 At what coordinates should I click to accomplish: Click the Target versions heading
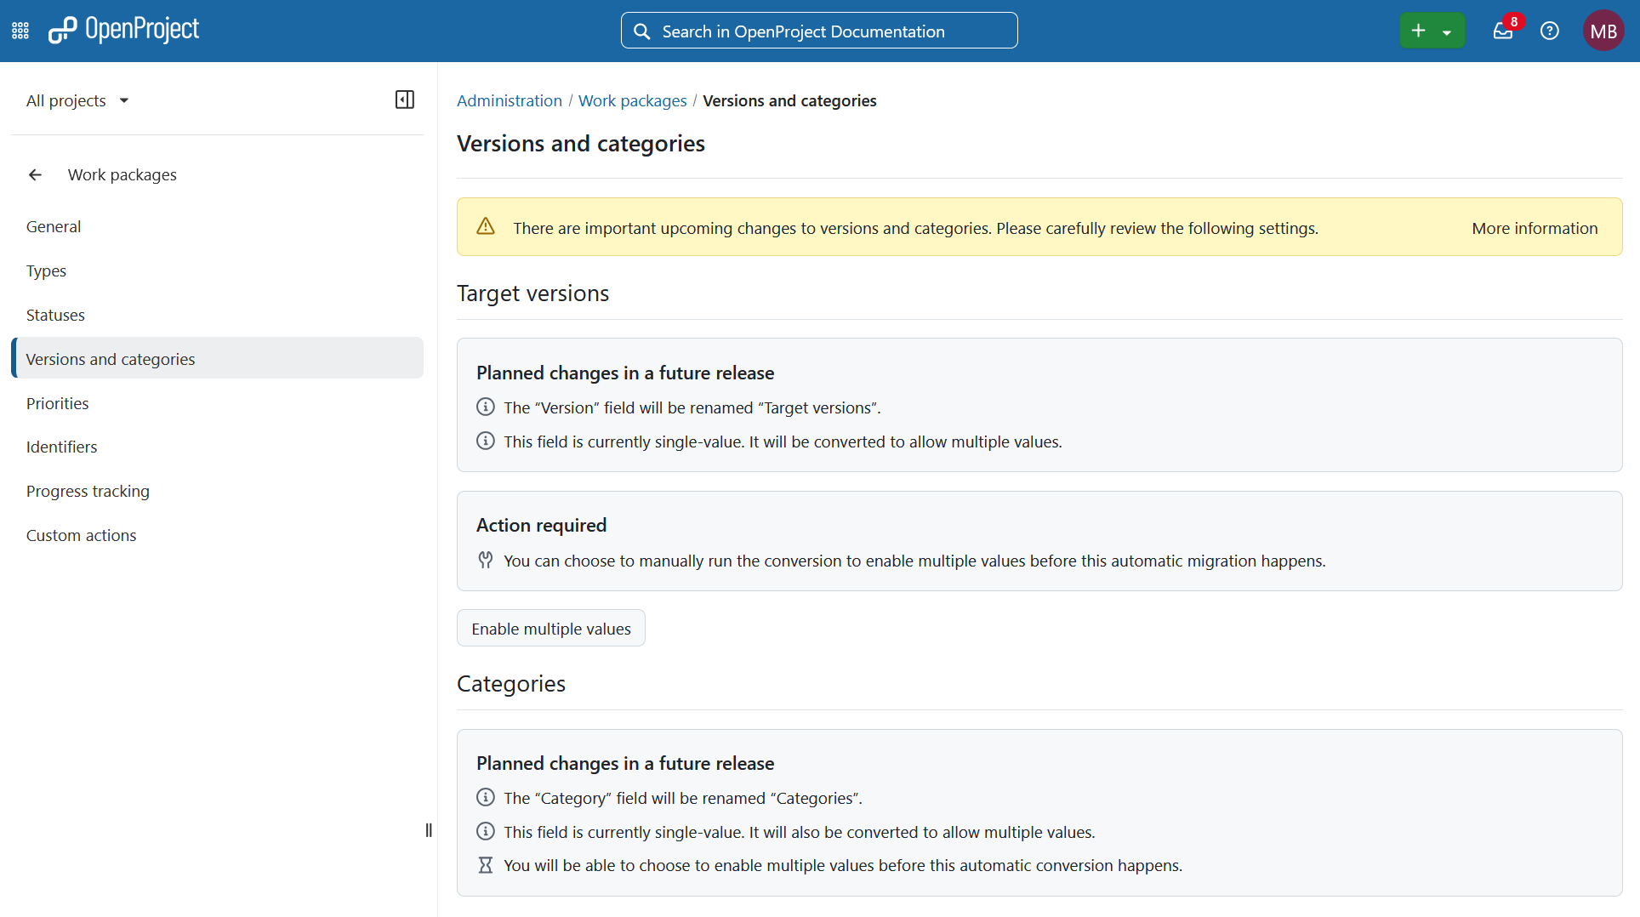tap(532, 293)
